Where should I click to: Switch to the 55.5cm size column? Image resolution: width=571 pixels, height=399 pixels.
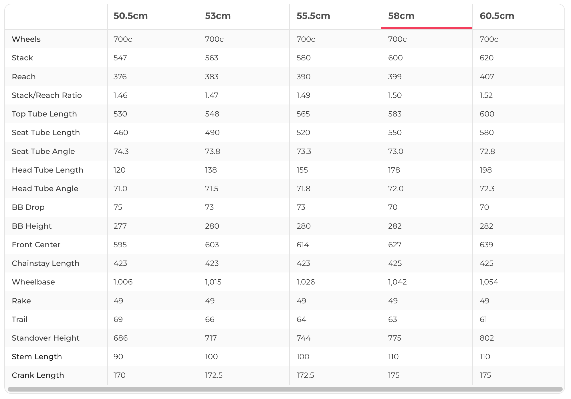click(313, 16)
